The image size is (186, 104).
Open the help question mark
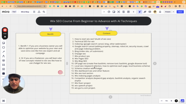coord(176,101)
